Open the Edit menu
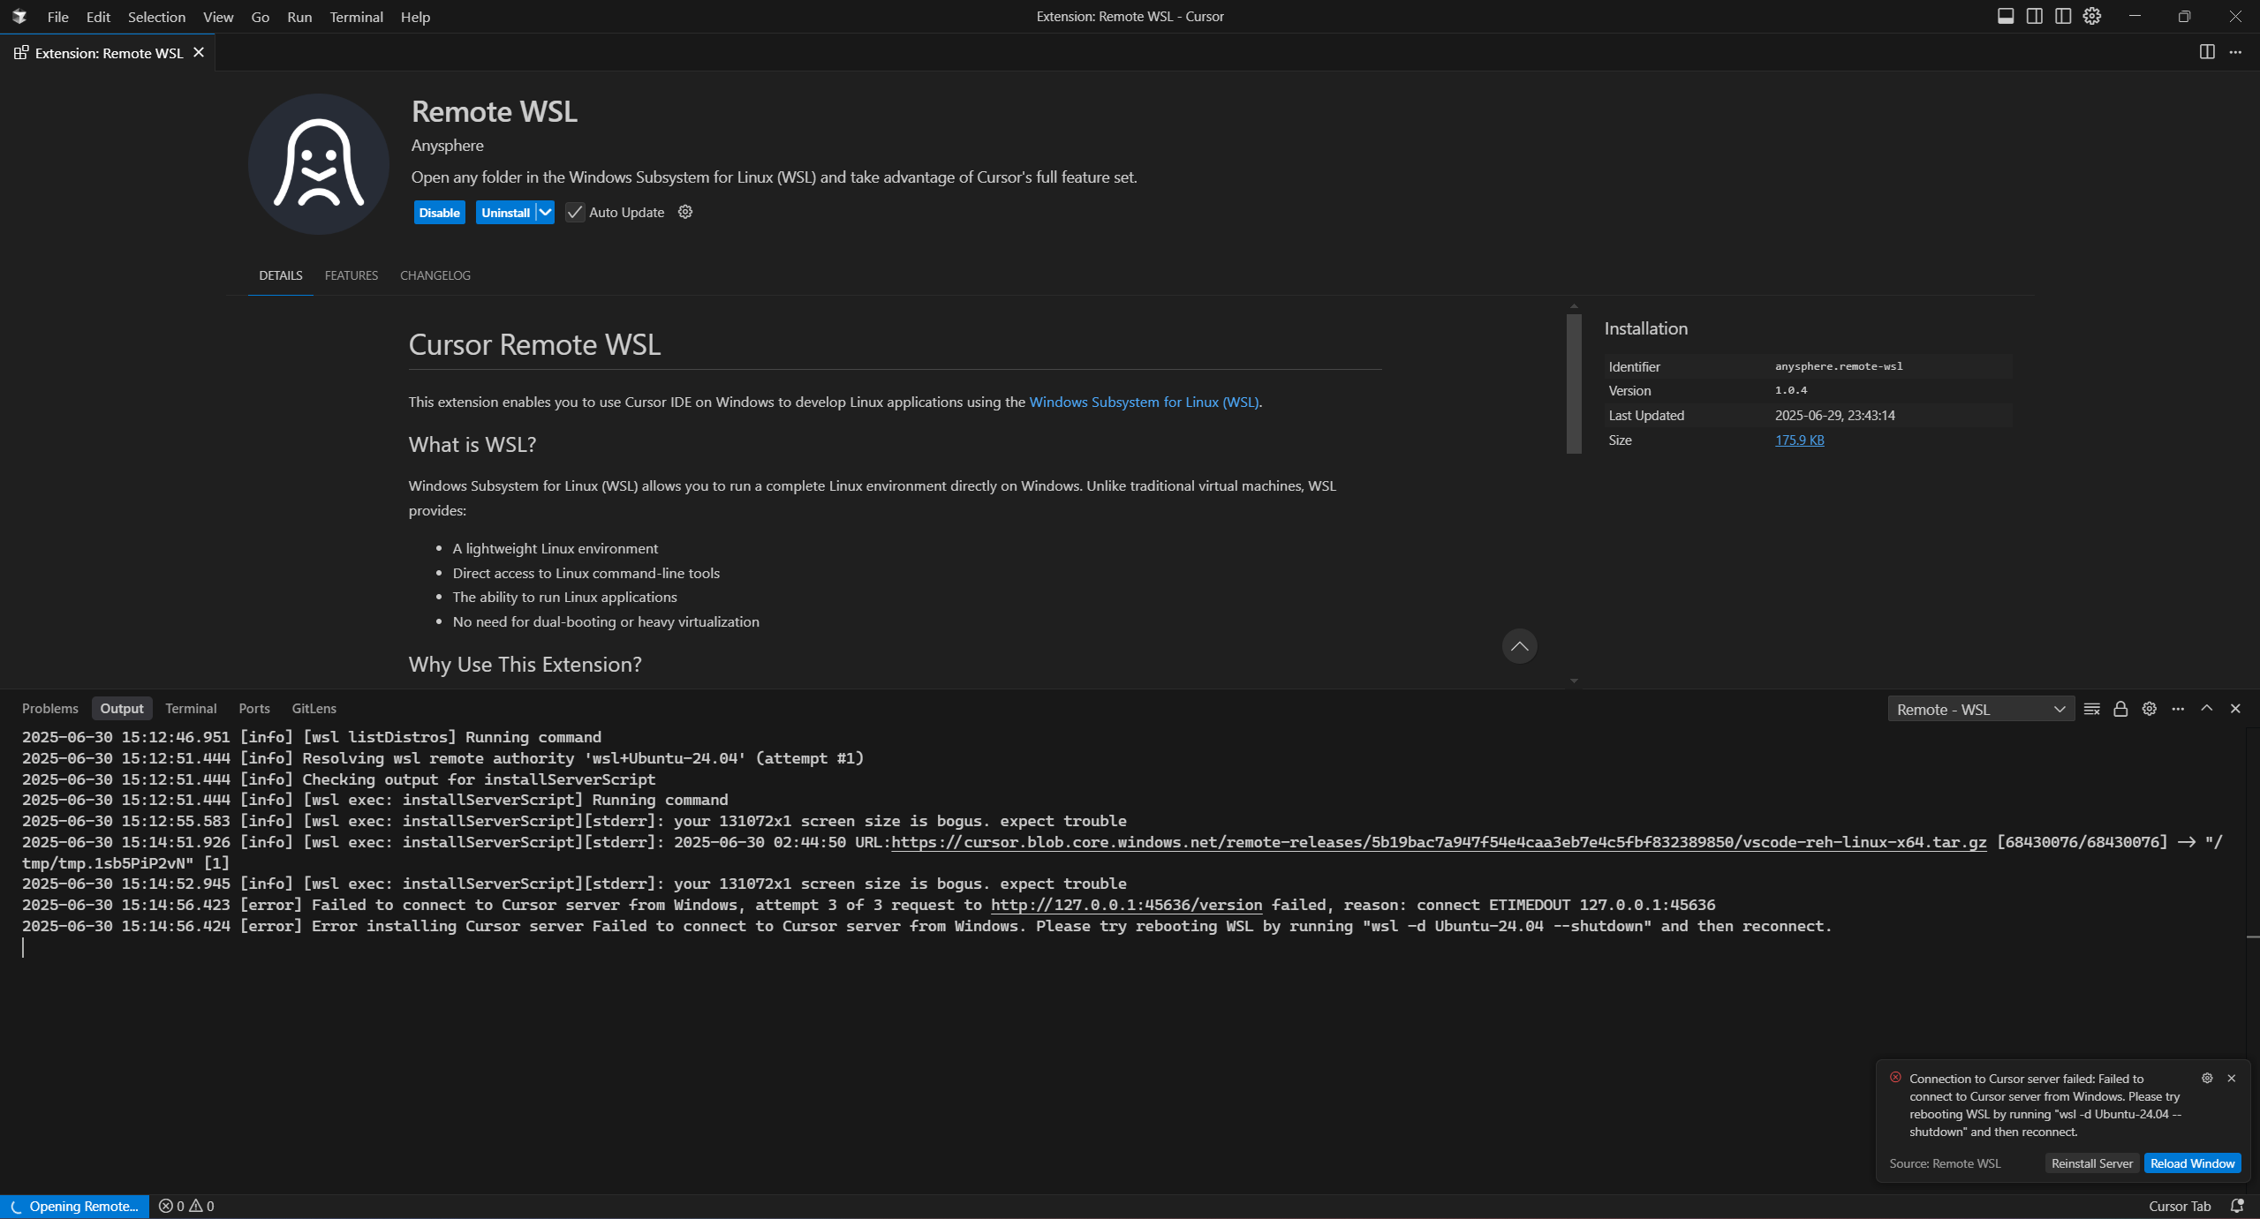This screenshot has height=1219, width=2260. 98,17
